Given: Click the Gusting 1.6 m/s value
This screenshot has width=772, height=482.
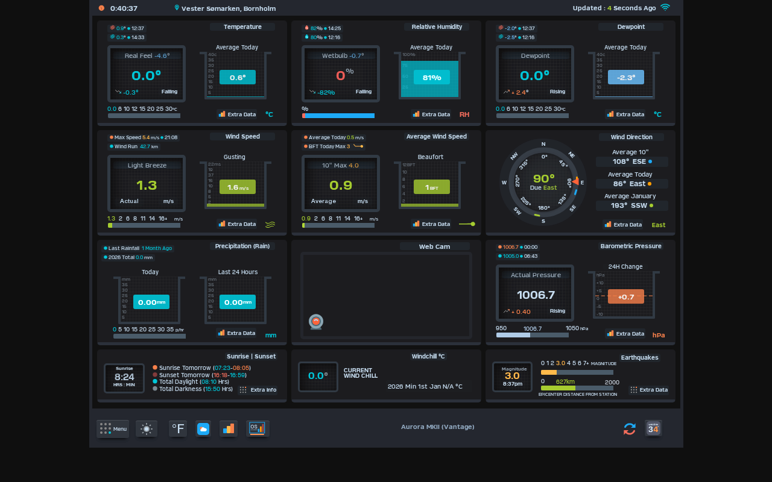Looking at the screenshot, I should tap(238, 187).
